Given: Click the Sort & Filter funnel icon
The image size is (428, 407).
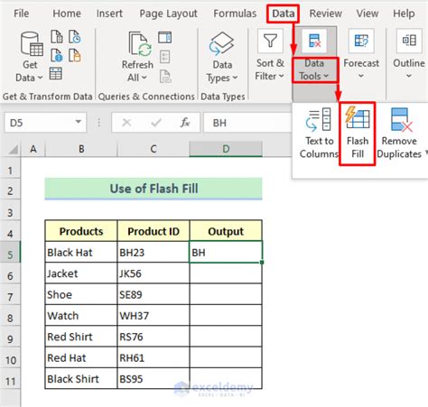Looking at the screenshot, I should point(270,41).
